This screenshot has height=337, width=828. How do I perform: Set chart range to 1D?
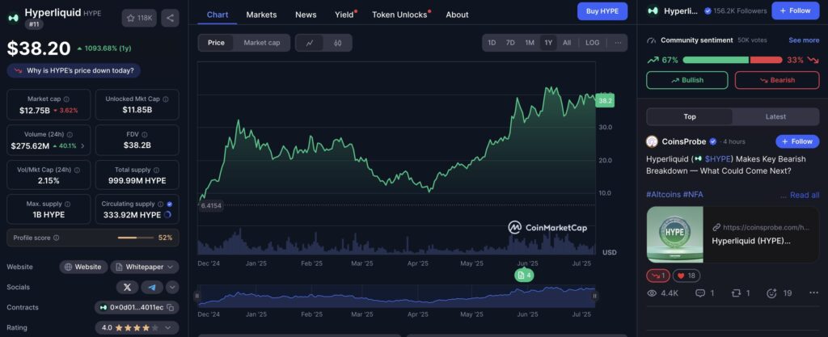(492, 43)
